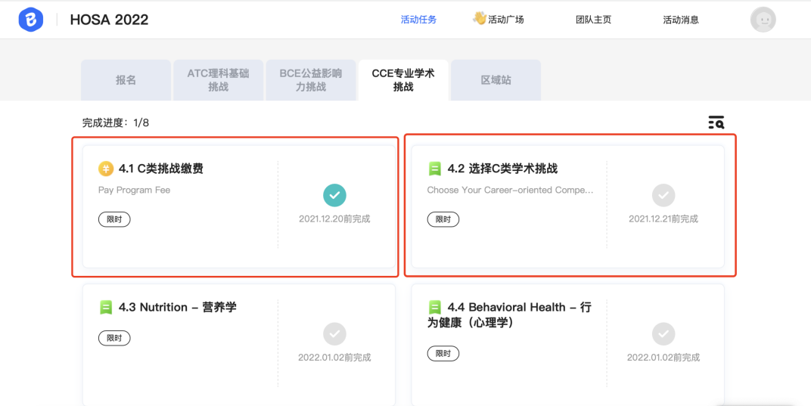This screenshot has height=406, width=811.
Task: Click the grey checkmark status on 4.3 Nutrition
Action: 334,334
